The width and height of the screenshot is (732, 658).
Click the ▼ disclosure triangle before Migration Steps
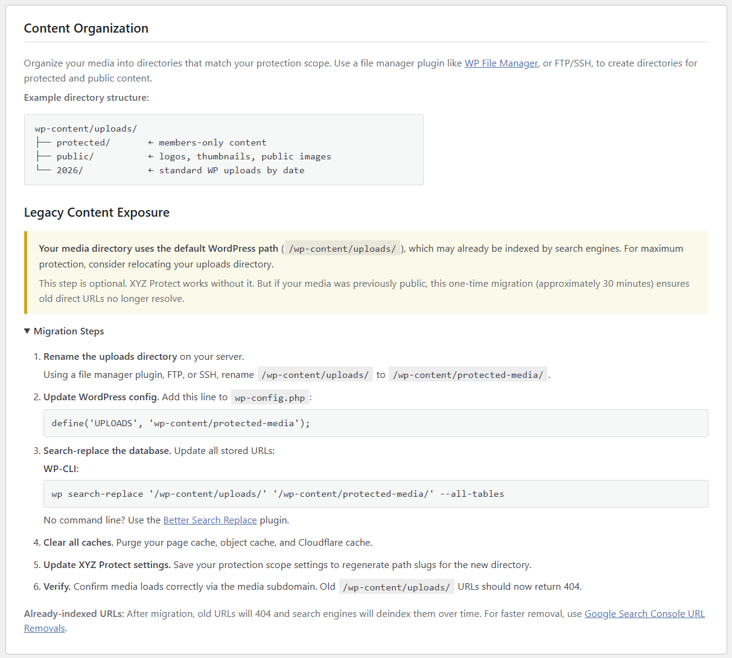pos(27,331)
